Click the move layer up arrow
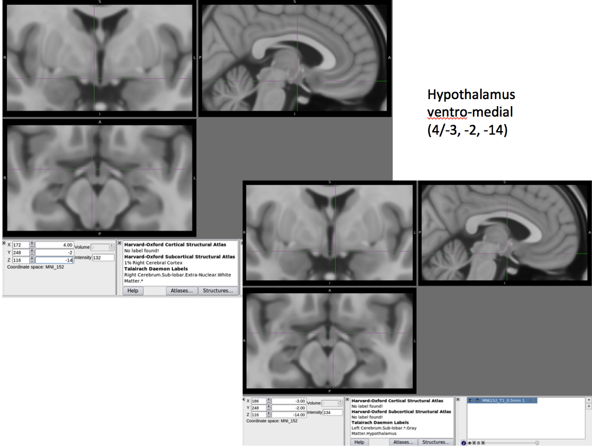 (x=588, y=400)
